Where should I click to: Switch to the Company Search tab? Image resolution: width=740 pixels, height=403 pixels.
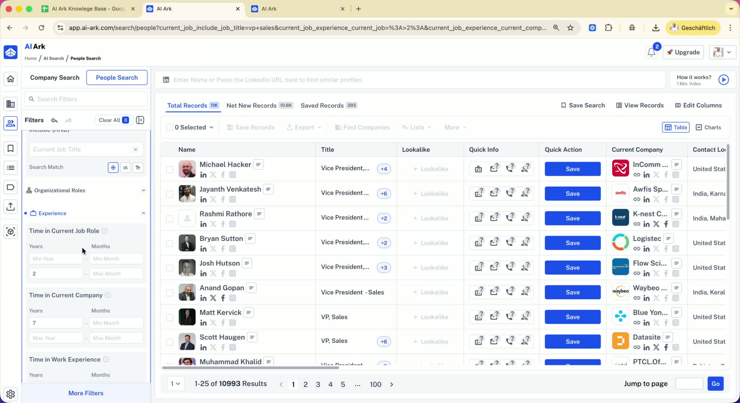pyautogui.click(x=55, y=78)
